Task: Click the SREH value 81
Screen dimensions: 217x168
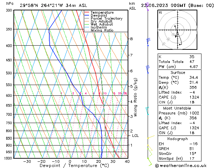Action: (x=191, y=149)
